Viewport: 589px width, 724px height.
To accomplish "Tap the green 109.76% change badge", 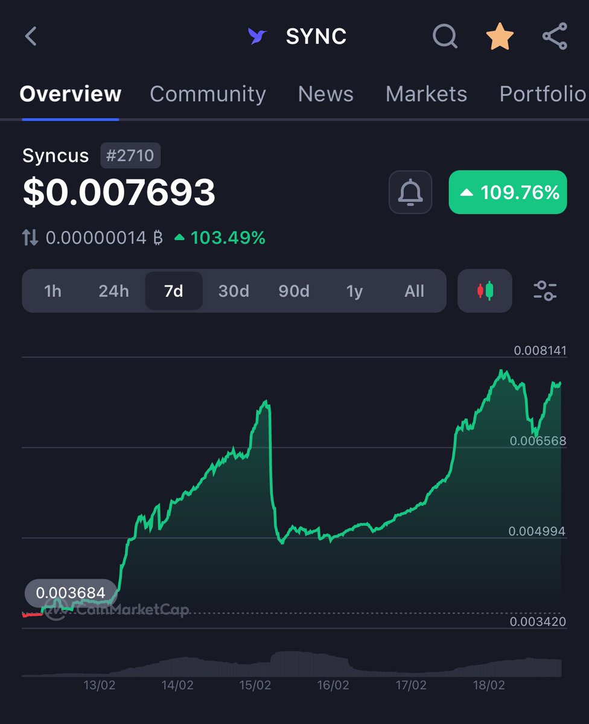I will [x=508, y=192].
